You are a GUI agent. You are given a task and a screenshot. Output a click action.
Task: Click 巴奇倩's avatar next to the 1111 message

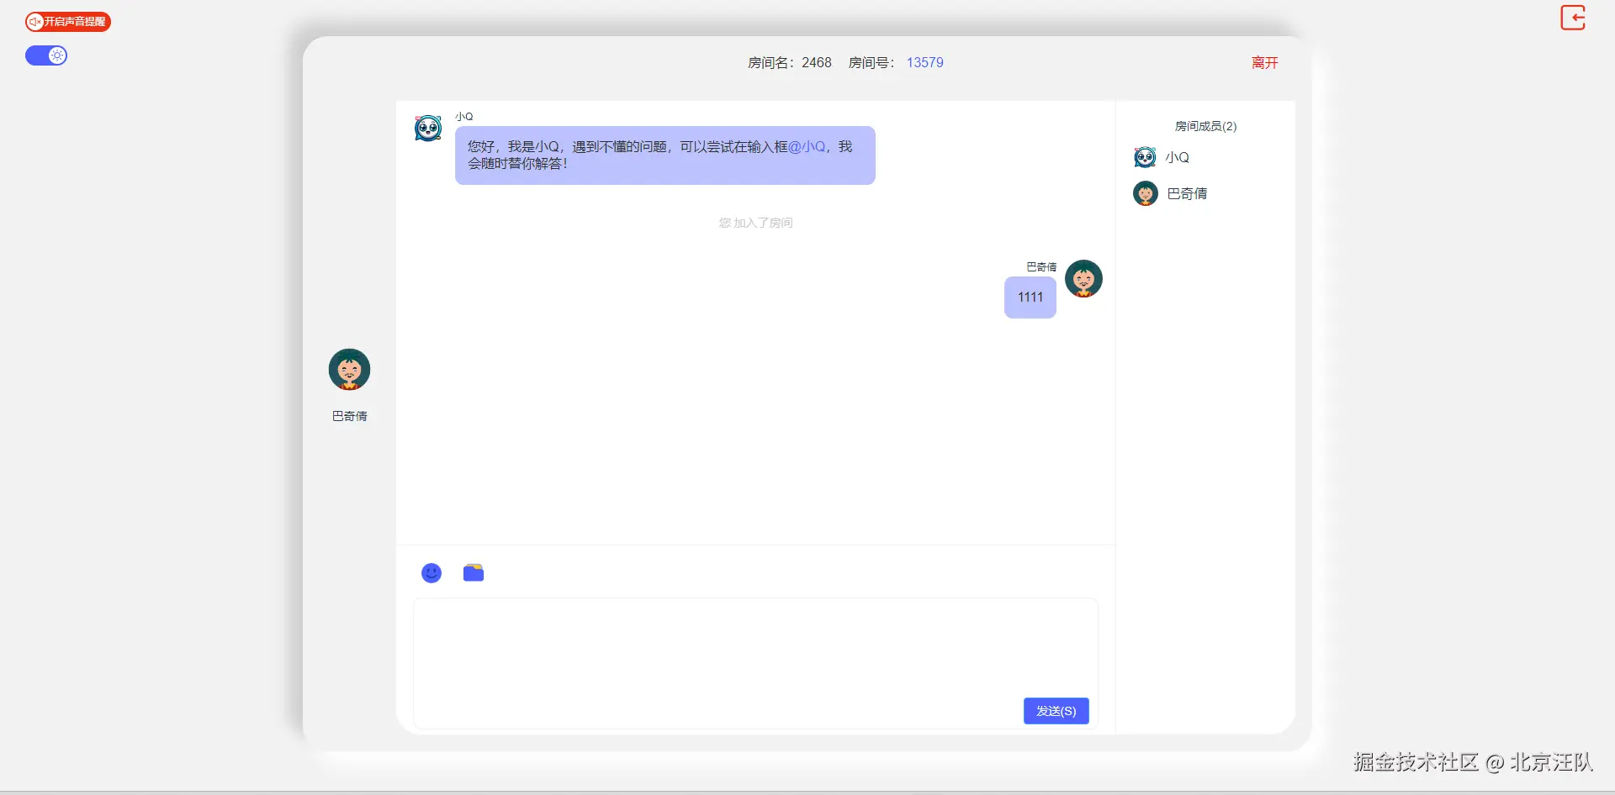coord(1083,279)
